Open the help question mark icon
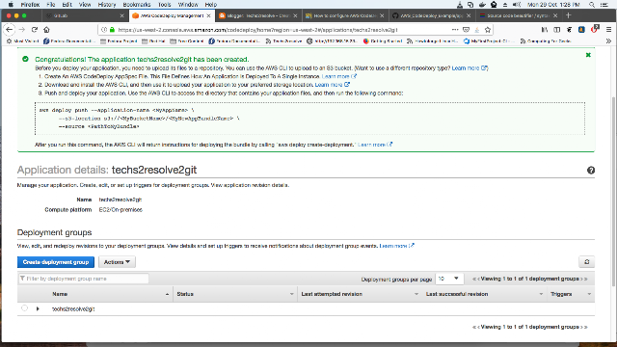Screen dimensions: 617x347 (x=591, y=171)
